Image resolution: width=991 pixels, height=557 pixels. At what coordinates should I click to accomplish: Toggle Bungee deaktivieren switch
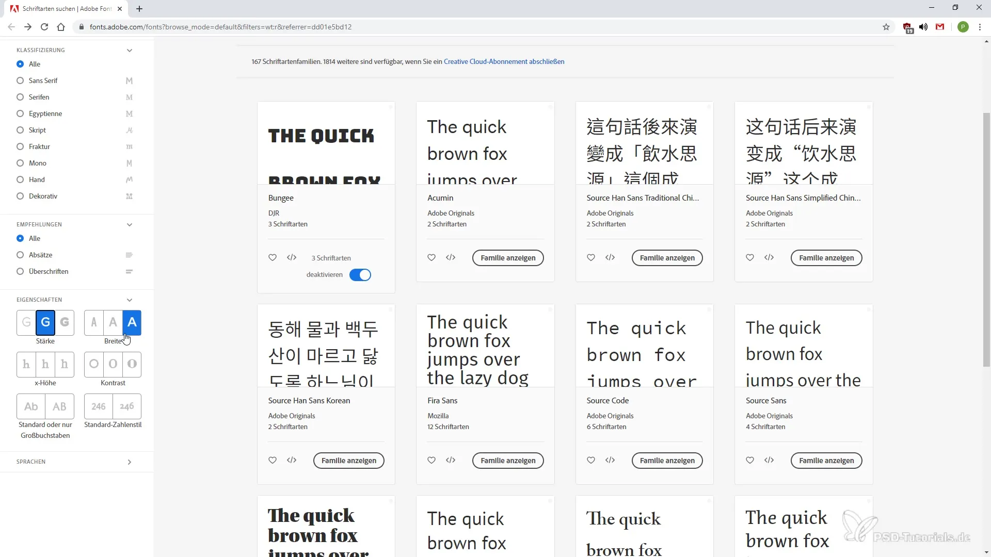(360, 275)
